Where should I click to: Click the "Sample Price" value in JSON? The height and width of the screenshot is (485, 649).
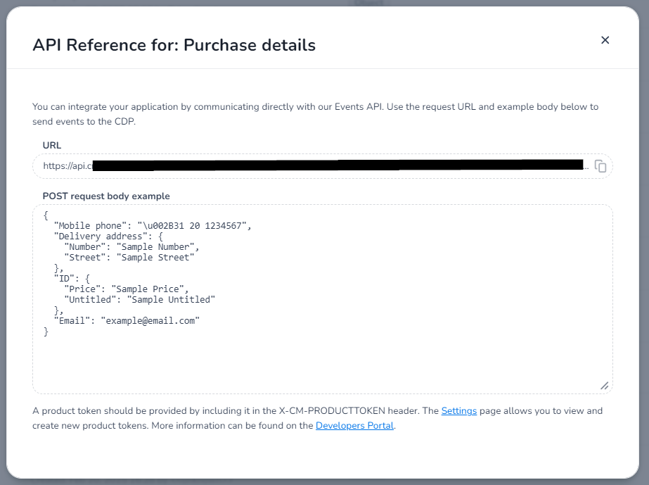tap(148, 289)
